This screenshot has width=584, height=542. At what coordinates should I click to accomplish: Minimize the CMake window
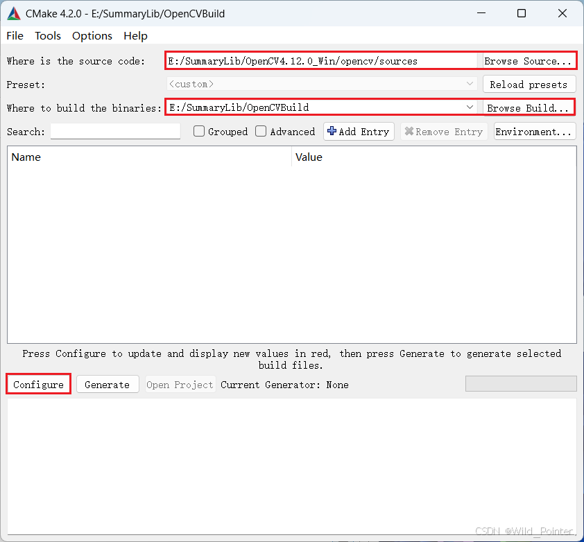coord(481,13)
